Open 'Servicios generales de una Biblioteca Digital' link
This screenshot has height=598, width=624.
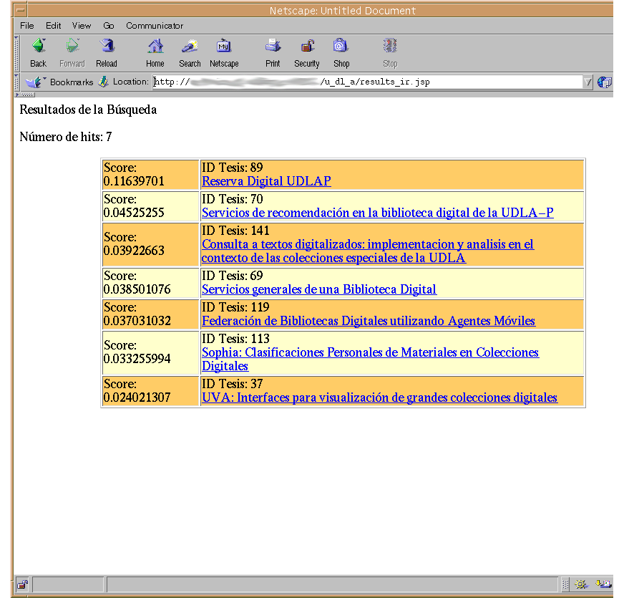coord(318,289)
